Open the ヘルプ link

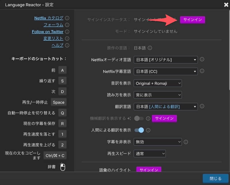57,45
